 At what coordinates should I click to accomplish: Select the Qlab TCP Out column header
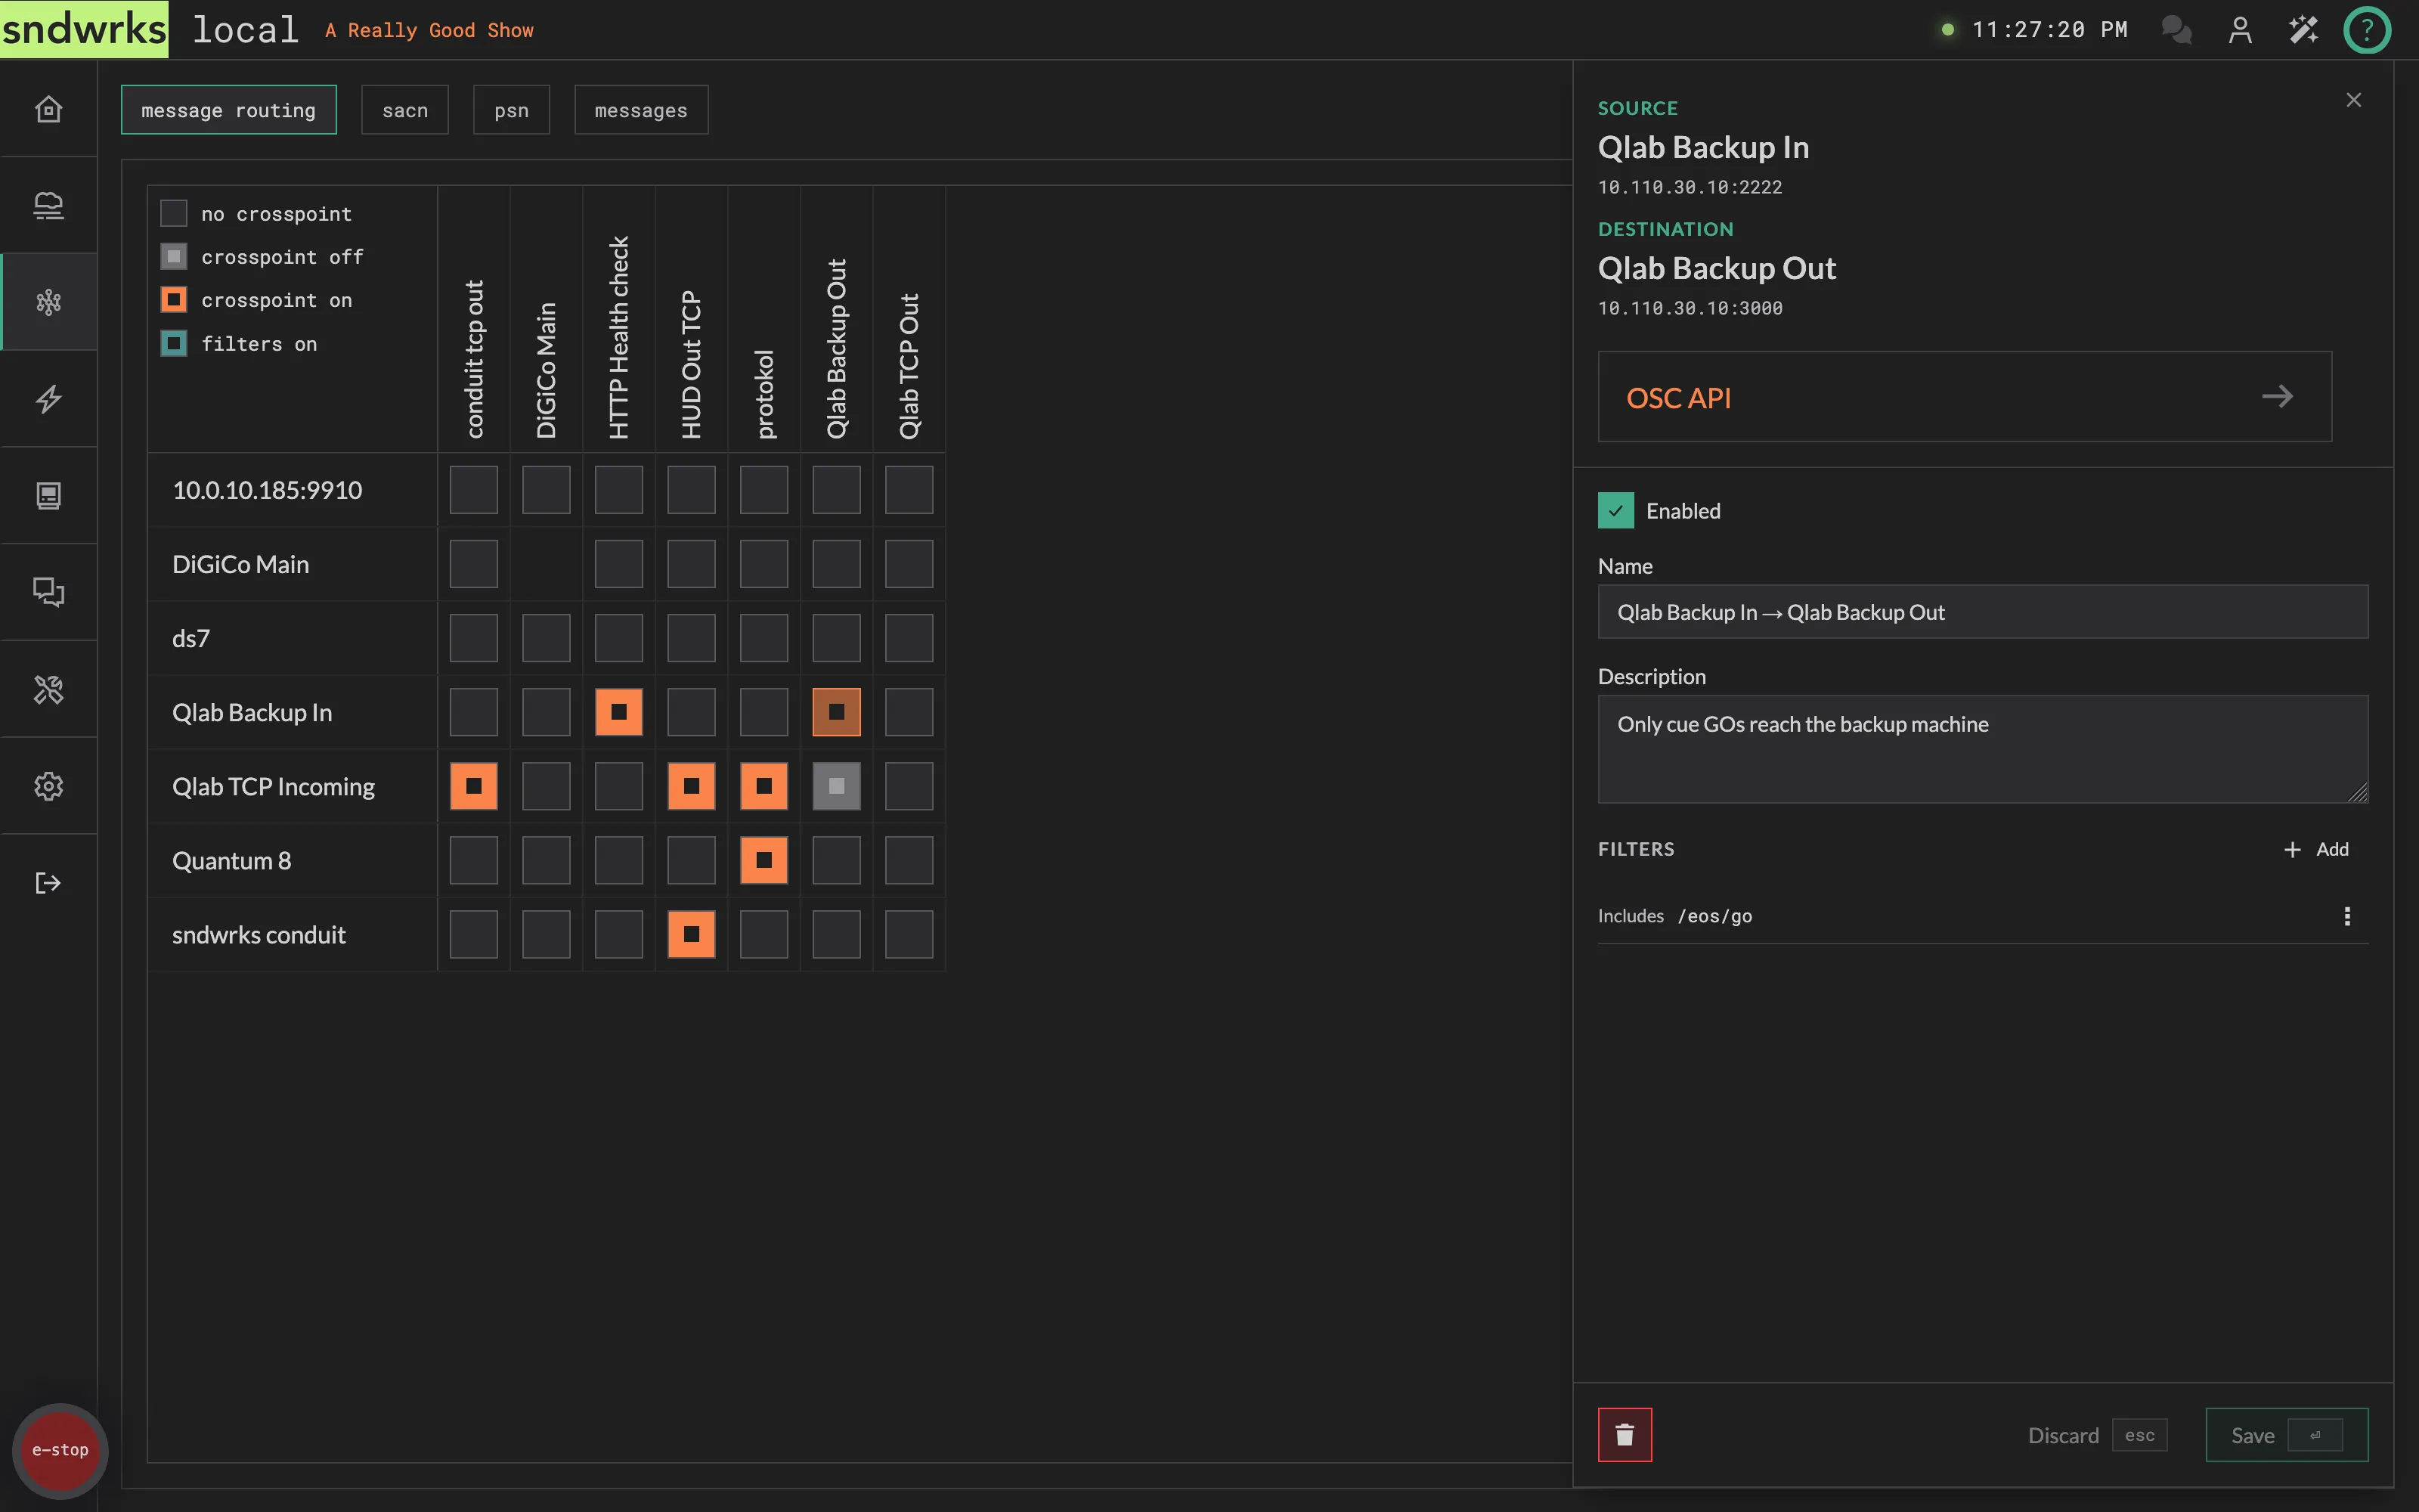(909, 366)
